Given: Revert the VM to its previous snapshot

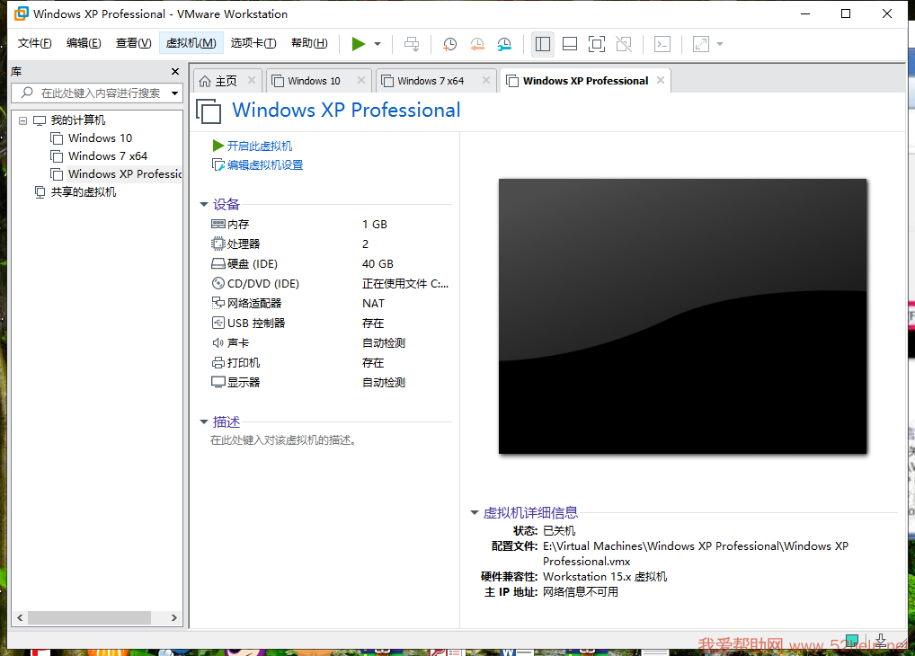Looking at the screenshot, I should [x=477, y=44].
